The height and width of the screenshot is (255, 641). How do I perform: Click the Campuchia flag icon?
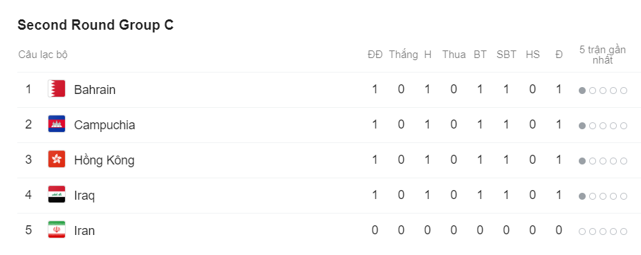[x=57, y=124]
